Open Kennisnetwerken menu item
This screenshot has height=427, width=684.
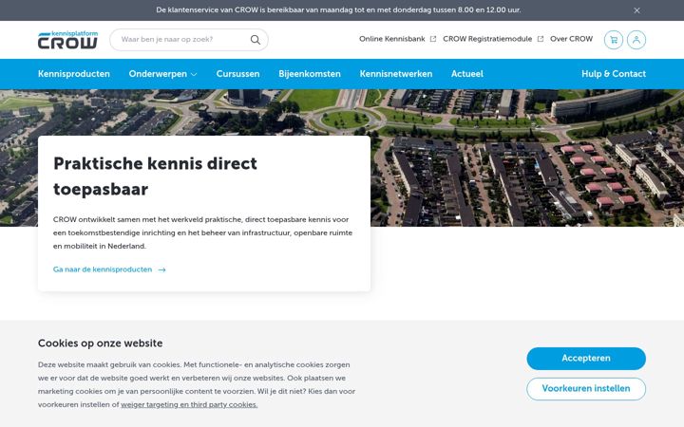(x=395, y=74)
